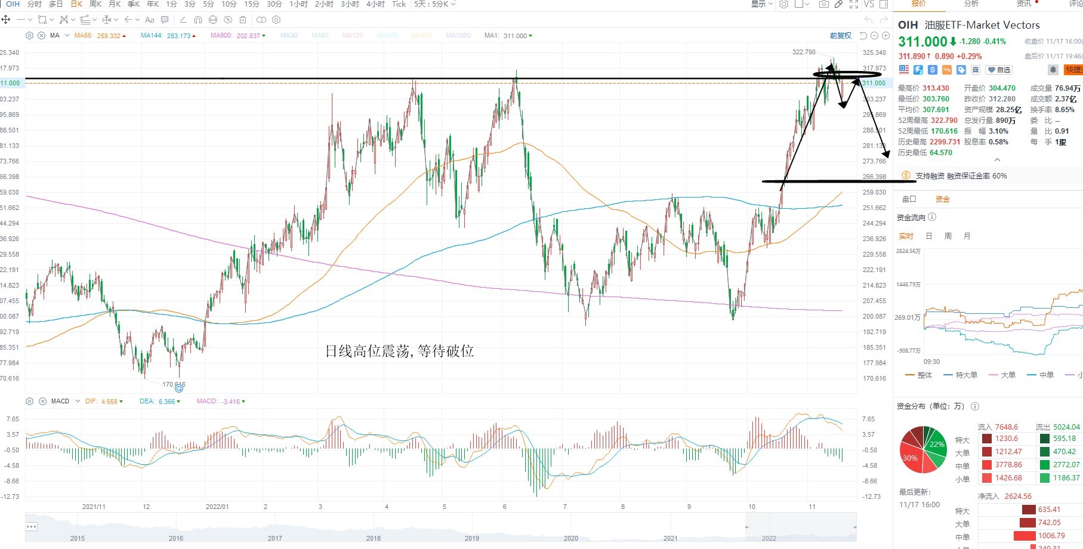Reset chart zoom with the rotate icon
The image size is (1083, 549).
coord(863,36)
